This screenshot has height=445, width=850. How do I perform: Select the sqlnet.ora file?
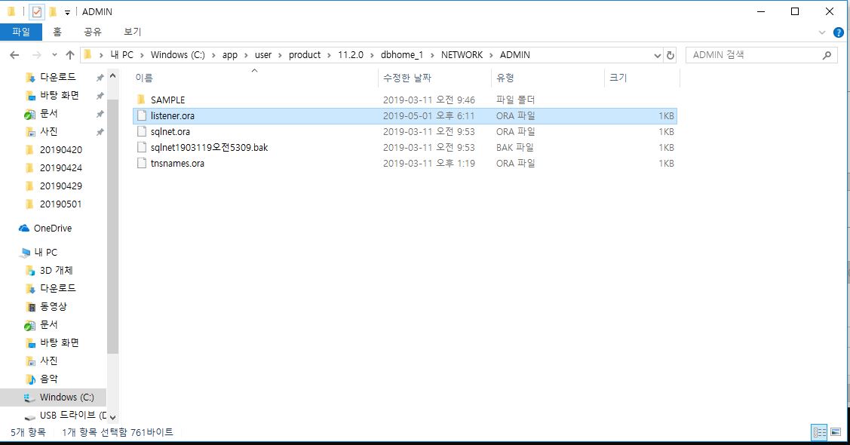pos(170,132)
